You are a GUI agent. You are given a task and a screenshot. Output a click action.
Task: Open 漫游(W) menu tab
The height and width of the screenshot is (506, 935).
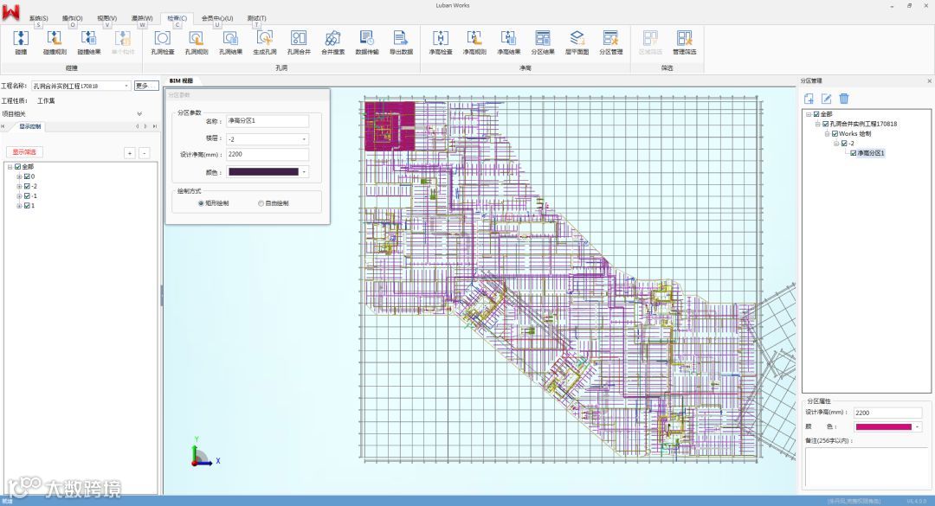click(x=142, y=18)
